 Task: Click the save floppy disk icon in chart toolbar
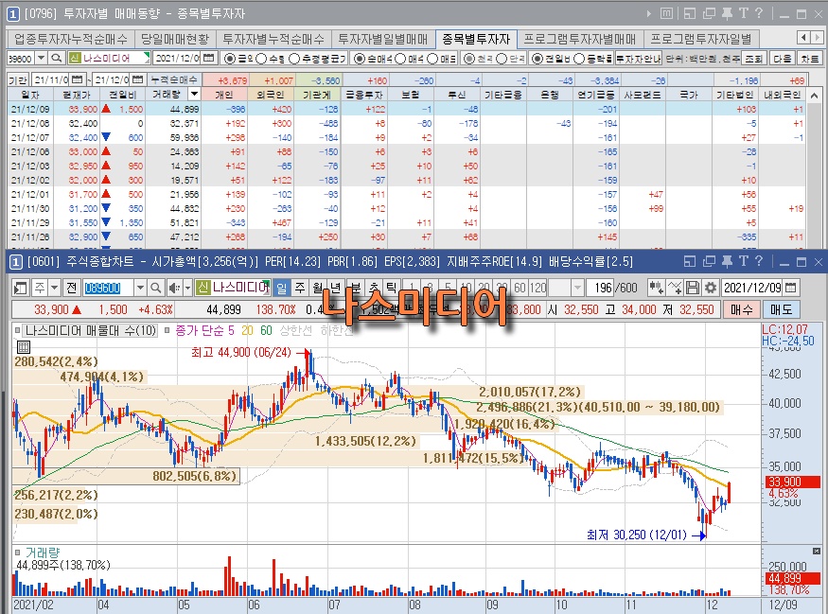pyautogui.click(x=693, y=288)
